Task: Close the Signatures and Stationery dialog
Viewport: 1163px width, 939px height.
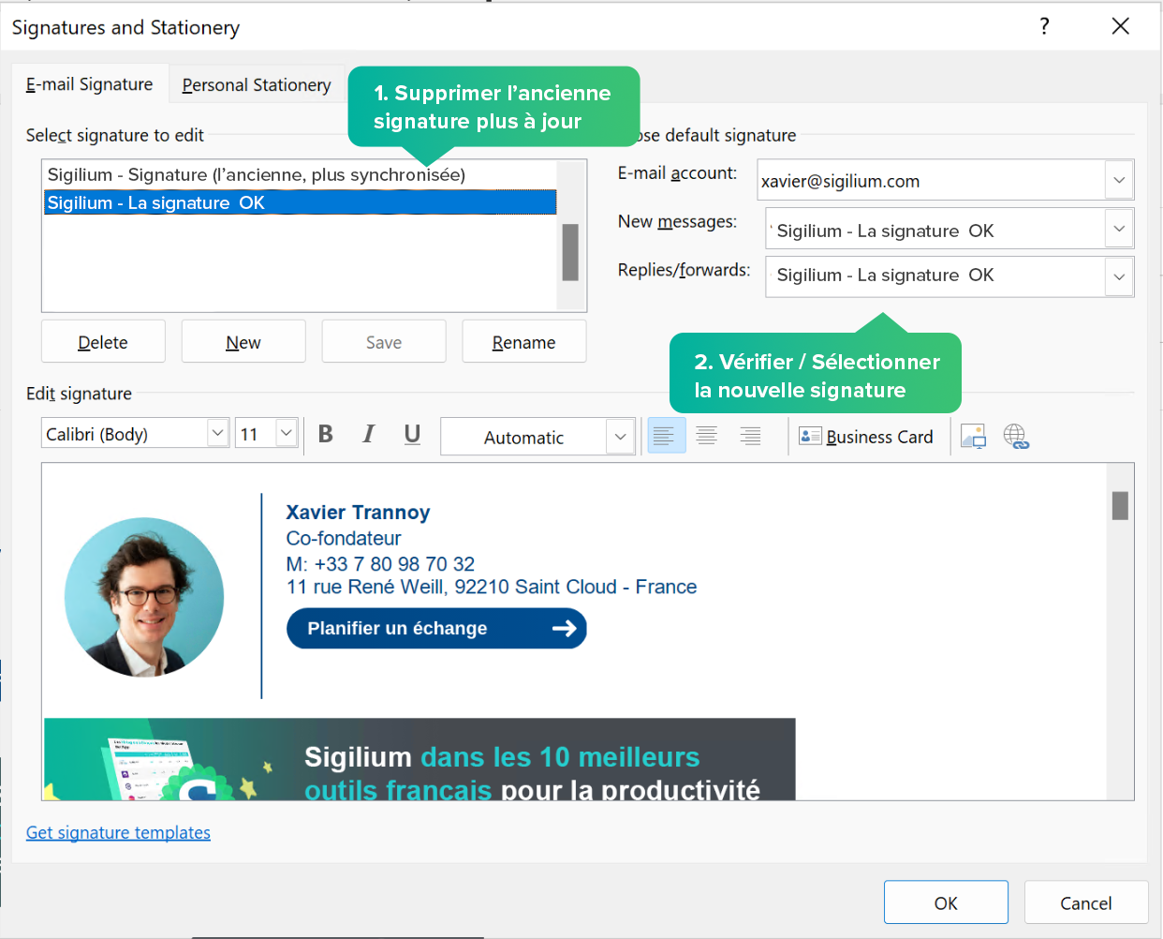Action: [x=1120, y=26]
